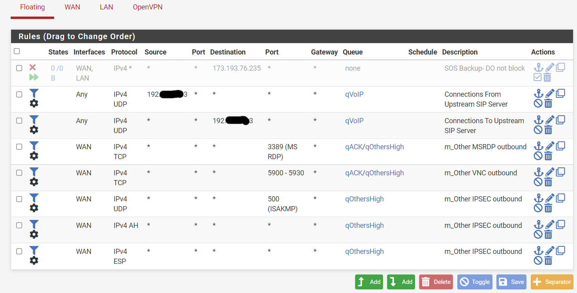Copy the Connections To Upstream SIP Server rule
This screenshot has width=577, height=293.
(560, 120)
